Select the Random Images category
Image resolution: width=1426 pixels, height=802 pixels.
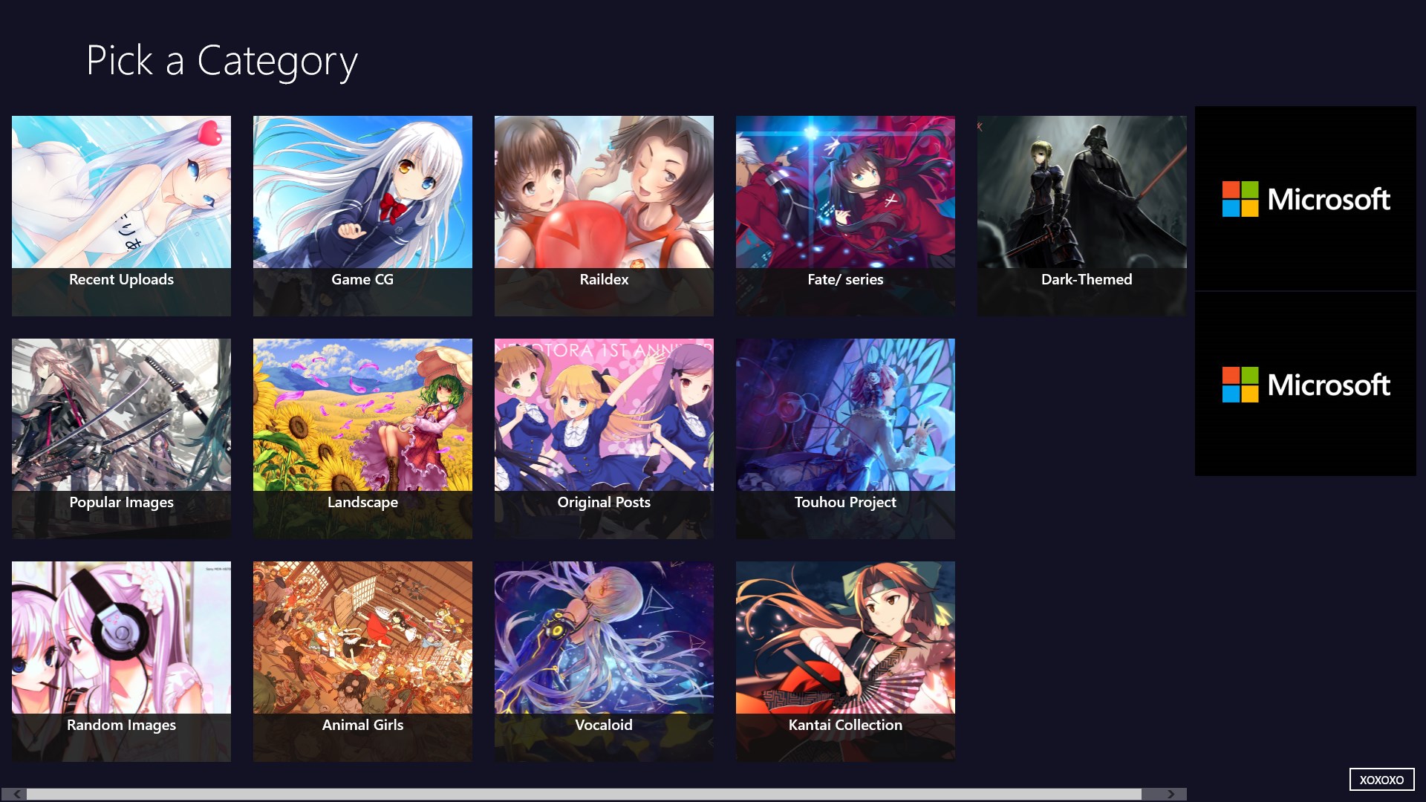coord(121,661)
